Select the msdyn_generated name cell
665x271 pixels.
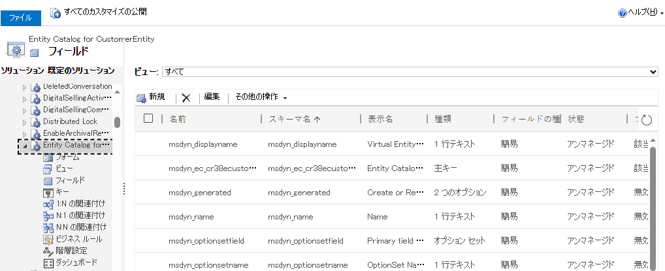[x=200, y=193]
